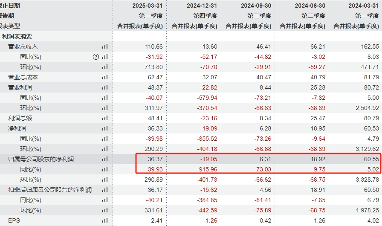
Task: Select the 营业总成本 row label
Action: (x=23, y=77)
